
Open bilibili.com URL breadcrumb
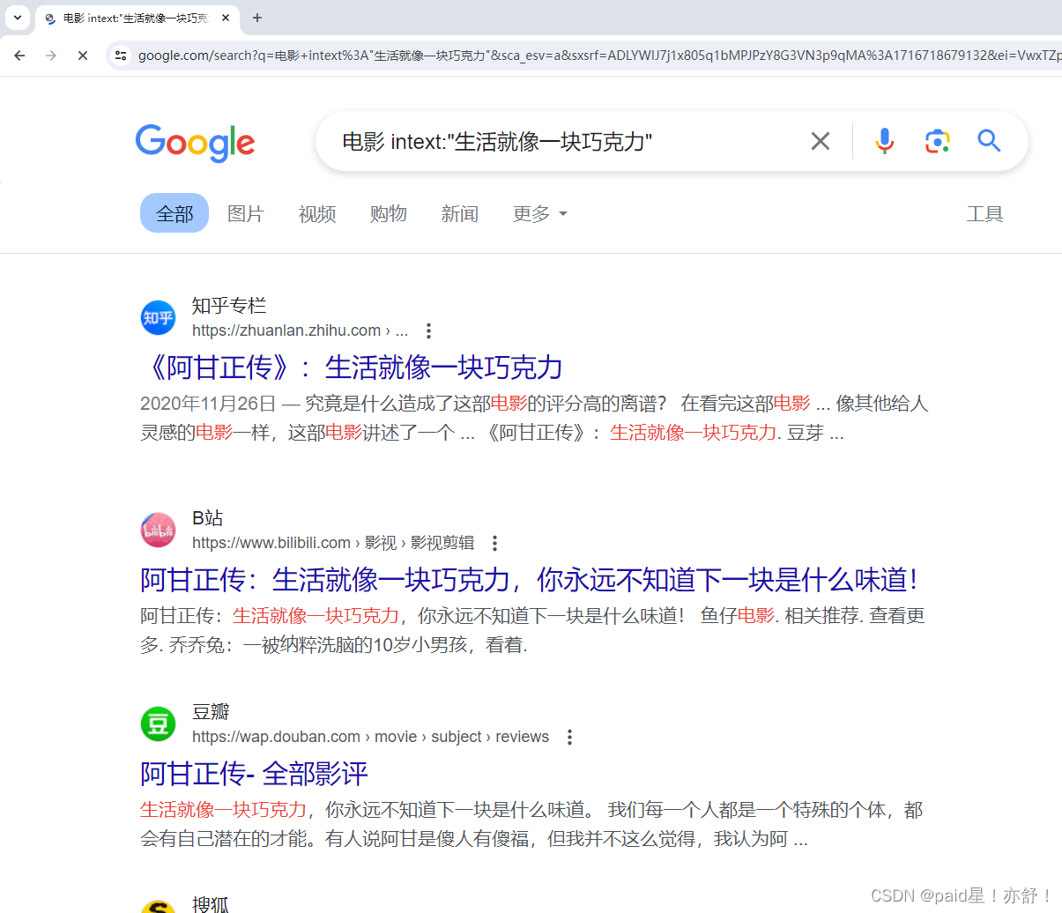click(333, 543)
